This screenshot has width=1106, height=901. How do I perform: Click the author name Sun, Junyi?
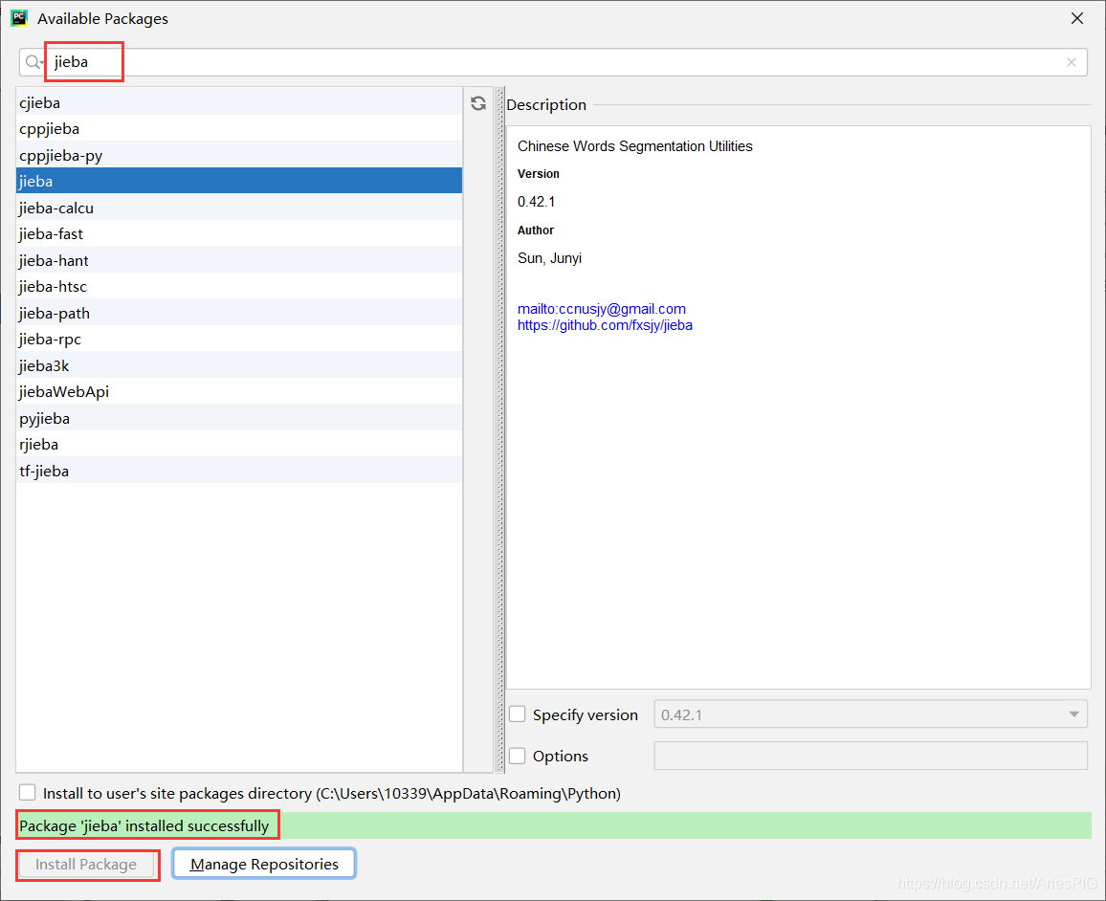tap(549, 258)
